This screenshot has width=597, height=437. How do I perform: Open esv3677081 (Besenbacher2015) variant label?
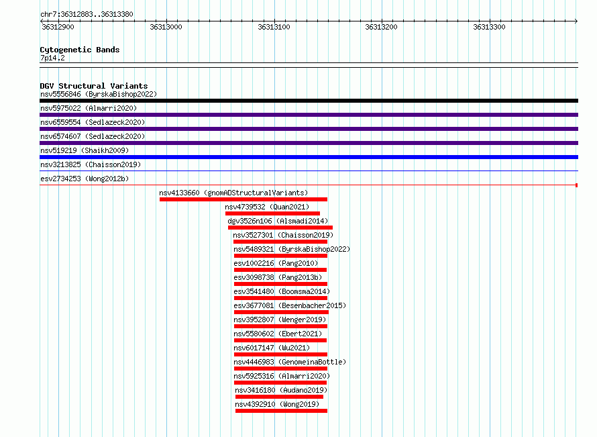290,305
